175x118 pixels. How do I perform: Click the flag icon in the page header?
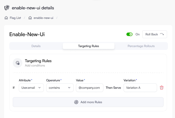(x=7, y=8)
